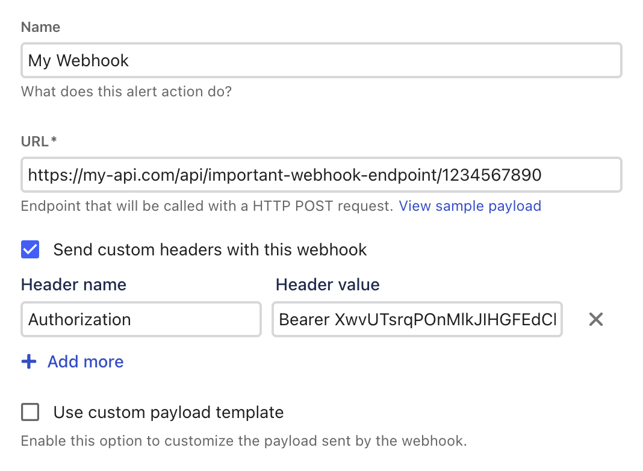This screenshot has height=471, width=643.
Task: Click "Send custom headers with this webhook" label
Action: click(x=210, y=249)
